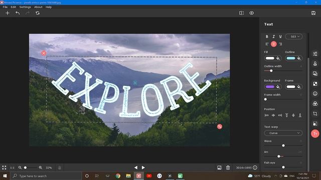The height and width of the screenshot is (180, 321).
Task: Show image info with the i icon
Action: (255, 167)
